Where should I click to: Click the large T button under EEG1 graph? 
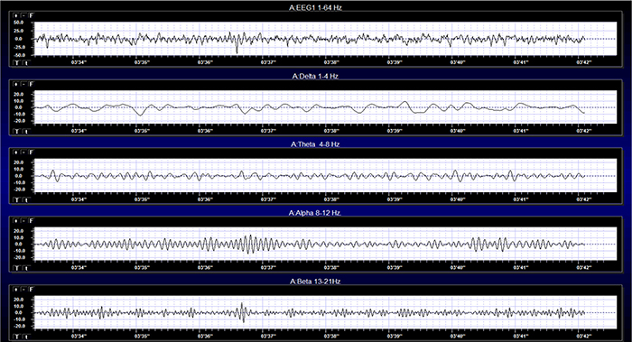pyautogui.click(x=17, y=63)
